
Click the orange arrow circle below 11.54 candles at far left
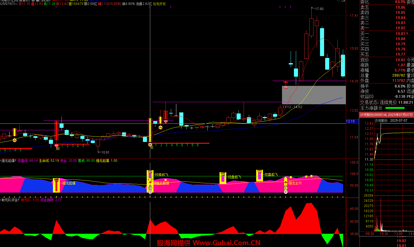click(15, 140)
